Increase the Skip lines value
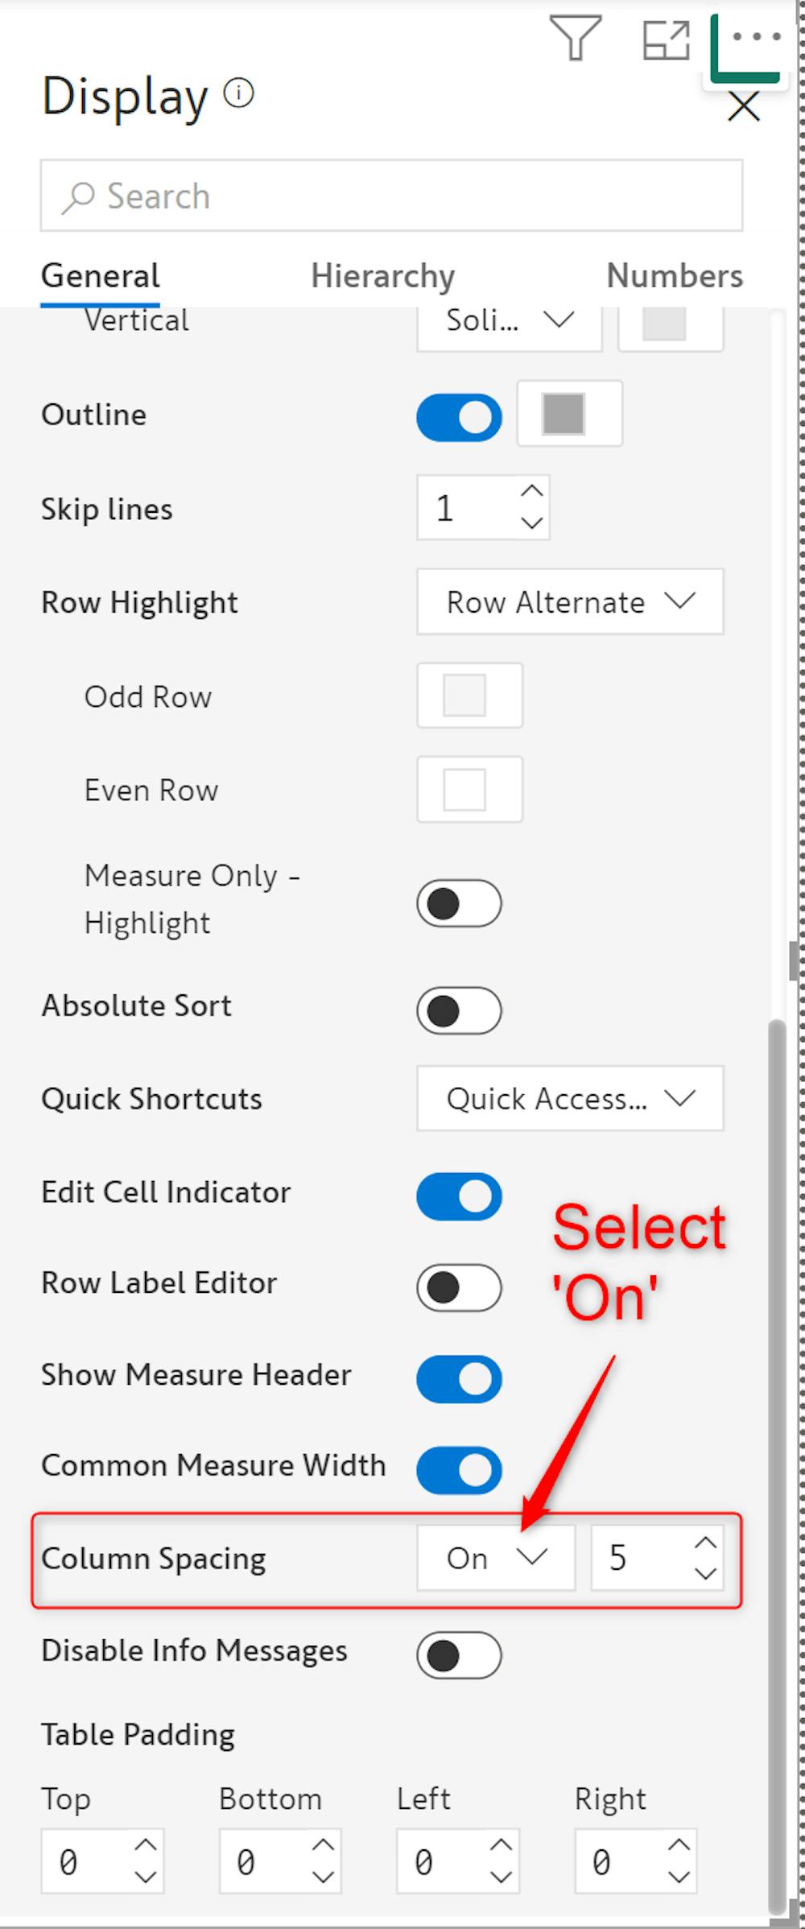805x1929 pixels. coord(531,490)
